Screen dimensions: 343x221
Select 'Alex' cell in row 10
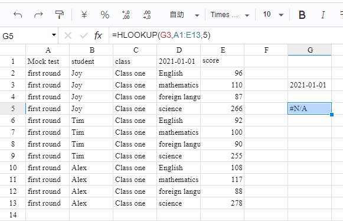pos(92,168)
